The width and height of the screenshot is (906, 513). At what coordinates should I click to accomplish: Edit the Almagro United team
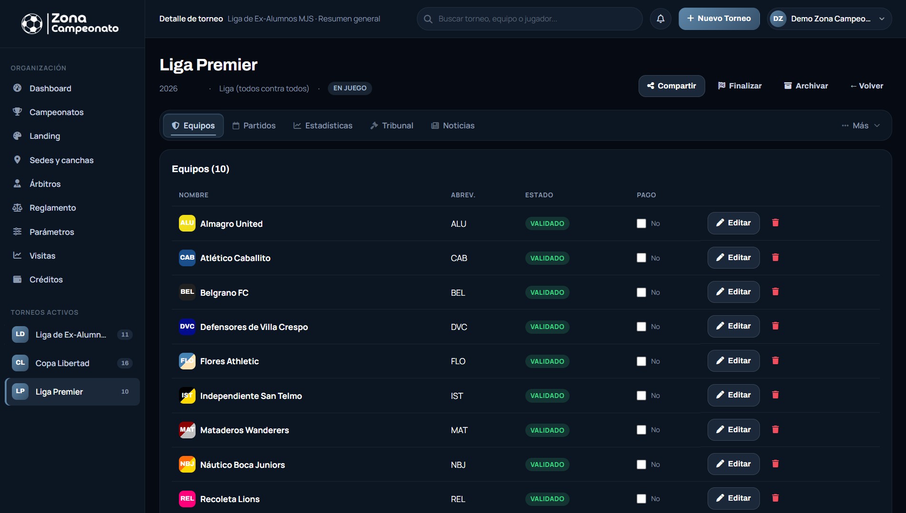733,223
